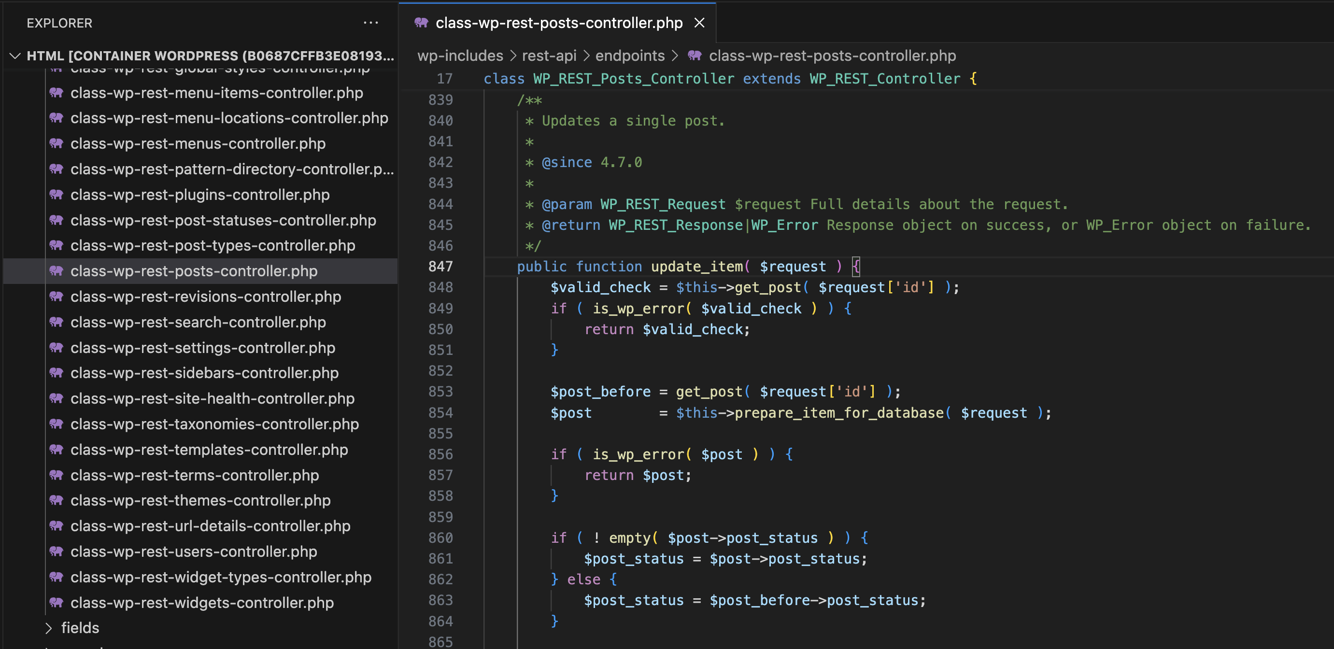Click PHP icon of selected posts-controller.php row
This screenshot has height=649, width=1334.
[x=57, y=271]
